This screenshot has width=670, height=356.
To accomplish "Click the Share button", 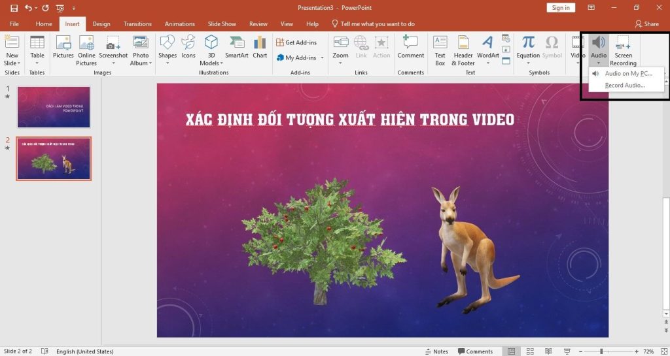I will [x=647, y=24].
